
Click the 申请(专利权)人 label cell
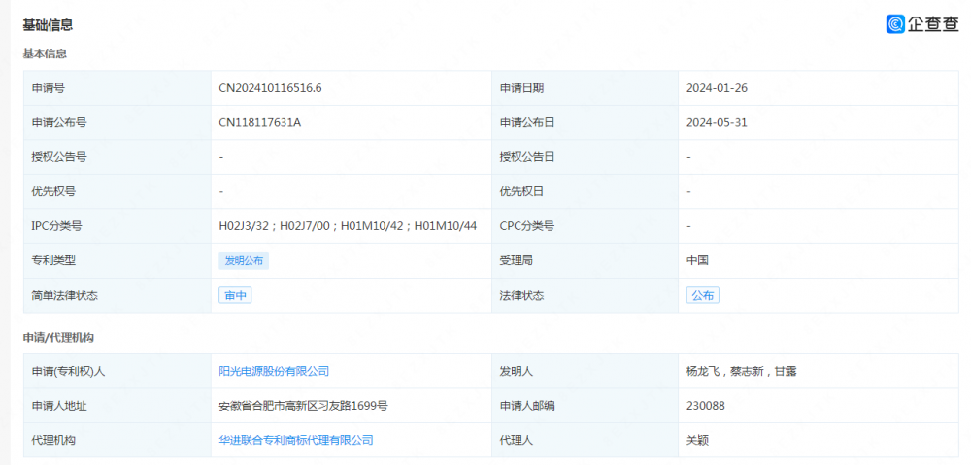click(68, 371)
